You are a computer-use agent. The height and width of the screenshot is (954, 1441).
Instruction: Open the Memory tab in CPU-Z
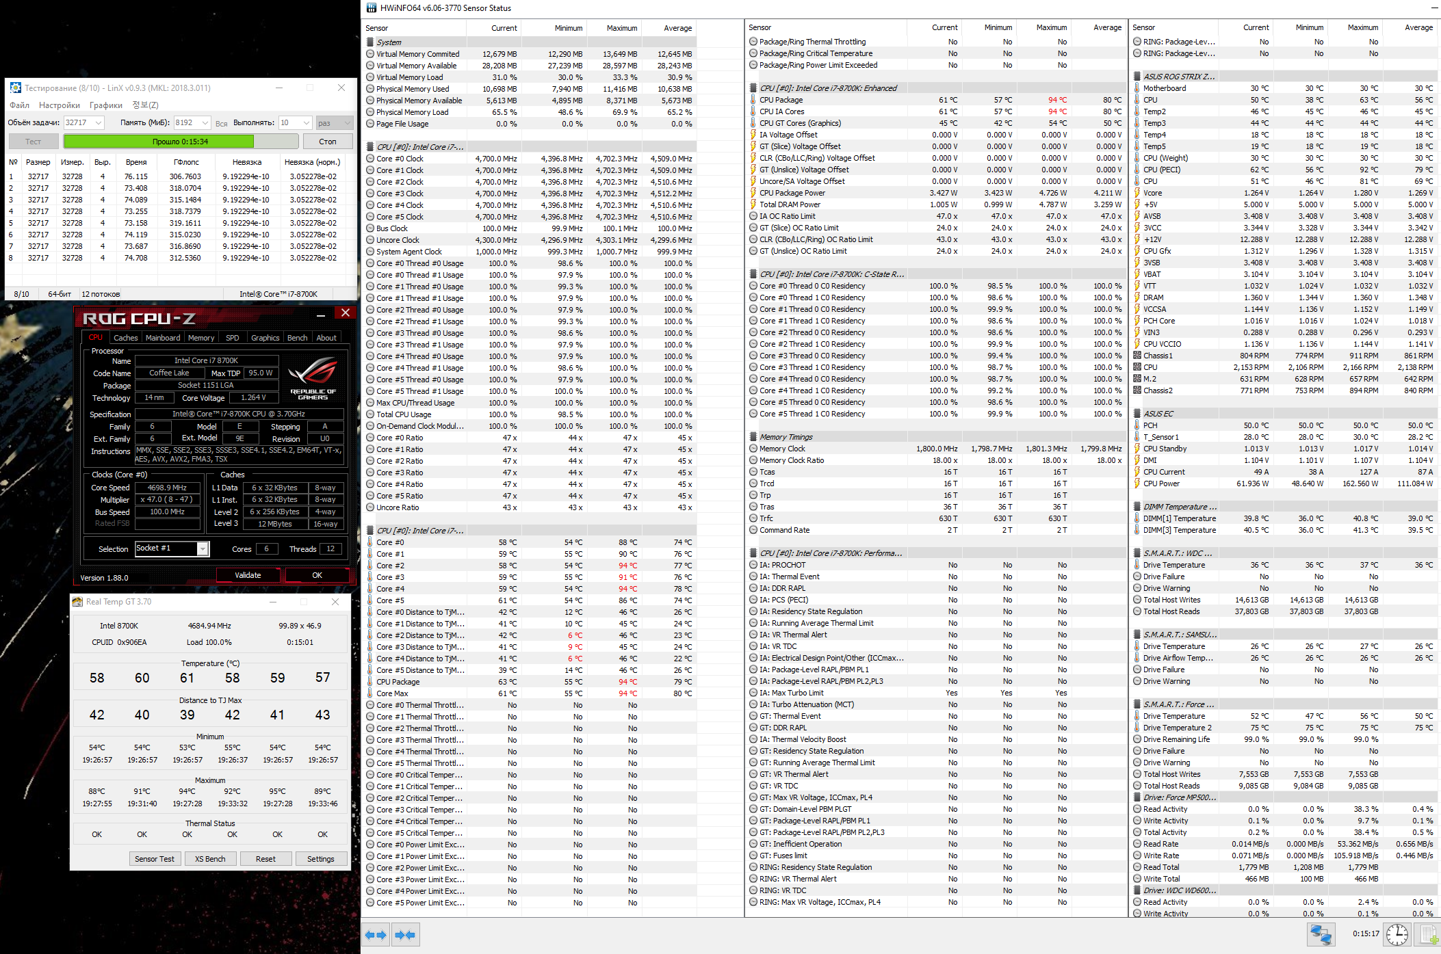[201, 338]
